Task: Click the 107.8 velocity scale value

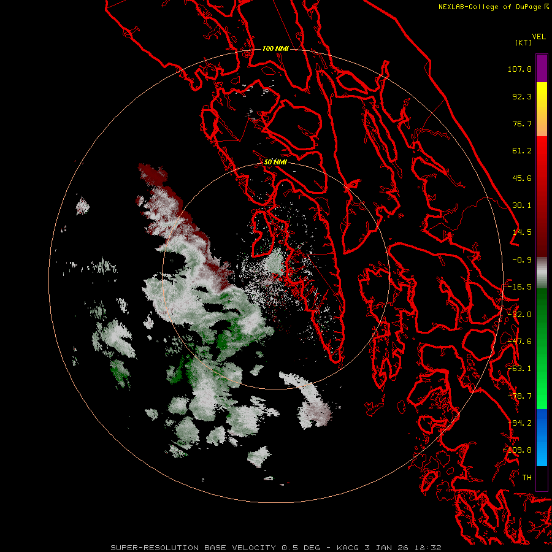Action: coord(519,69)
